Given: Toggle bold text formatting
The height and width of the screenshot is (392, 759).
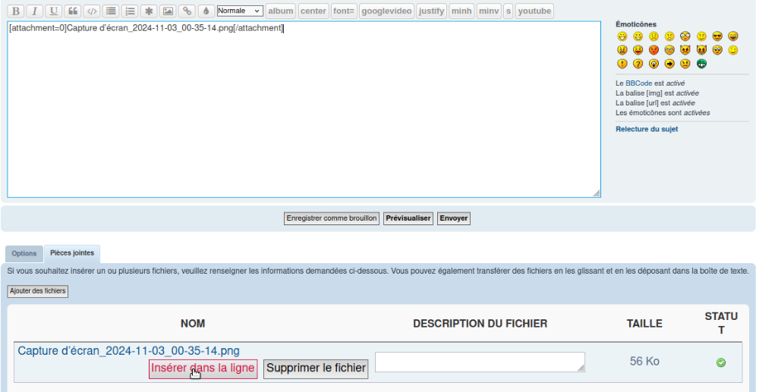Looking at the screenshot, I should (16, 11).
